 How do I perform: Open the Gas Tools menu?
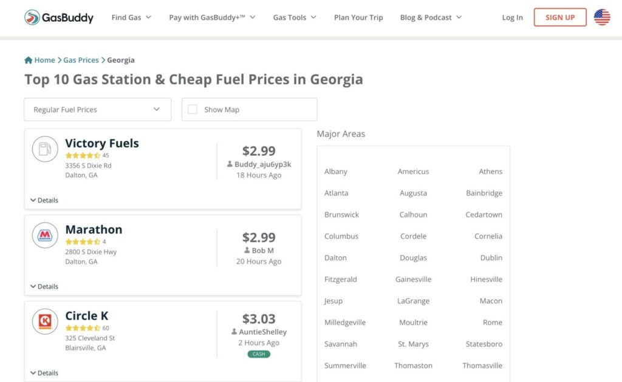[295, 18]
